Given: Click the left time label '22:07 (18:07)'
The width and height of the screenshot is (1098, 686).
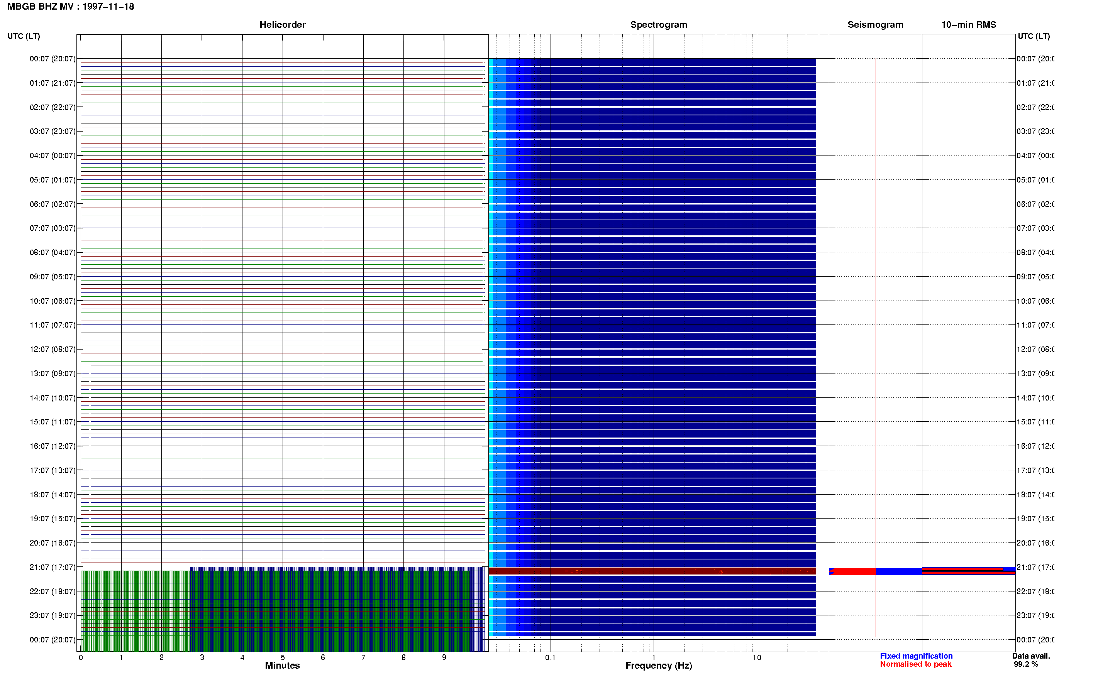Looking at the screenshot, I should [x=53, y=591].
